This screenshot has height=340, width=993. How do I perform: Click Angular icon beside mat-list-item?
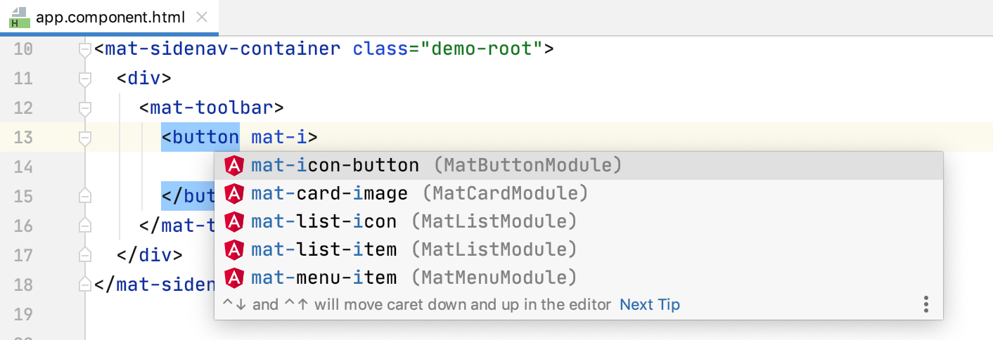[x=233, y=249]
